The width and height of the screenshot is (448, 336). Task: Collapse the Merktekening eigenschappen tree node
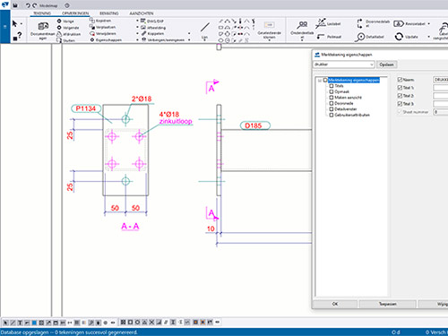320,80
